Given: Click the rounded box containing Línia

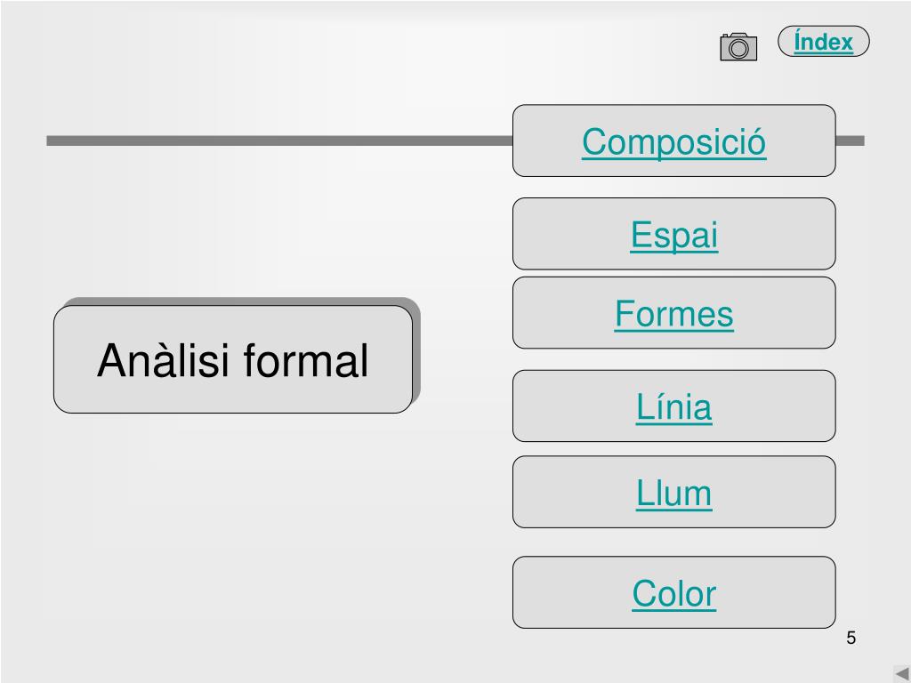Looking at the screenshot, I should [674, 406].
